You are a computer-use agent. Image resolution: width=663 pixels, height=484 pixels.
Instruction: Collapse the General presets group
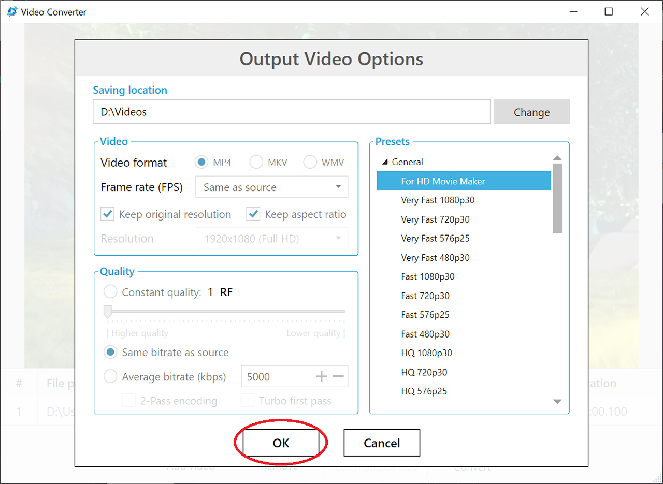(x=385, y=162)
